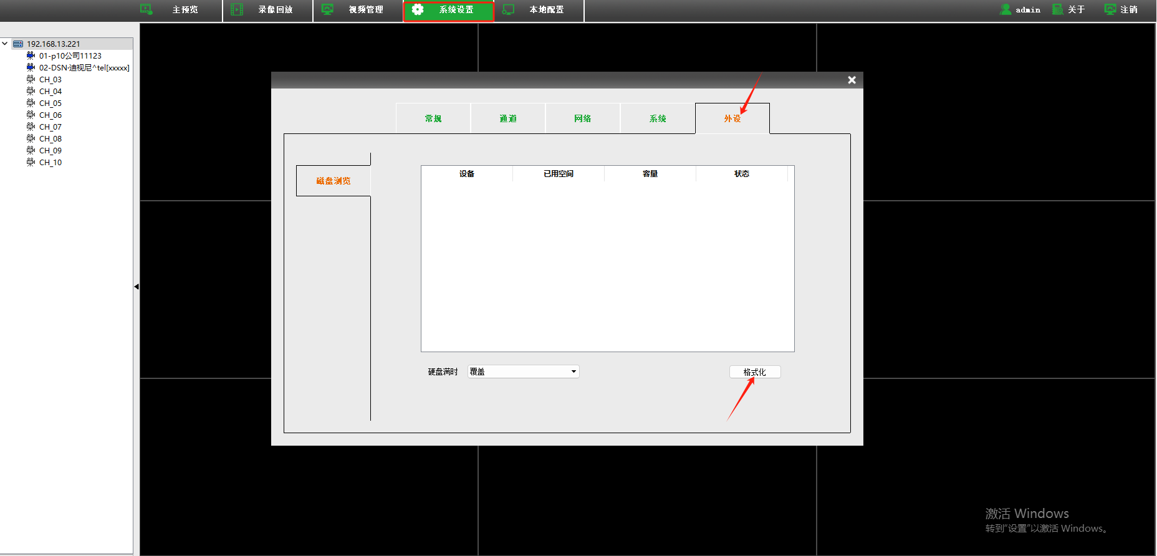Click the About icon in top bar
Screen dimensions: 1157x556
pyautogui.click(x=1057, y=9)
